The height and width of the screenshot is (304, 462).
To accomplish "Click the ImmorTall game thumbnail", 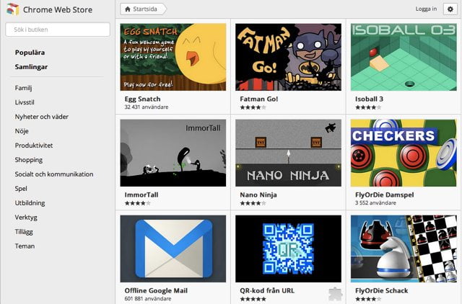I will [x=173, y=153].
